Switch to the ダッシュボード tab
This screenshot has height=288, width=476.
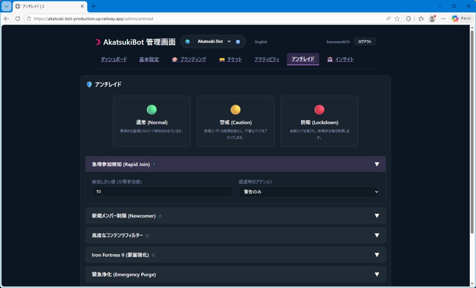(x=114, y=59)
